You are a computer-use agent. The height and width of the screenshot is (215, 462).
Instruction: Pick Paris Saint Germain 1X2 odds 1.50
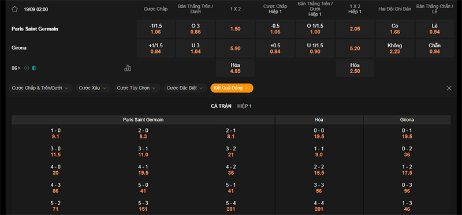[x=235, y=29]
